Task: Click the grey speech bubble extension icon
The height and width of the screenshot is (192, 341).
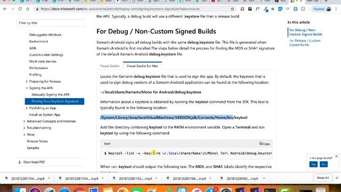Action: [x=288, y=9]
